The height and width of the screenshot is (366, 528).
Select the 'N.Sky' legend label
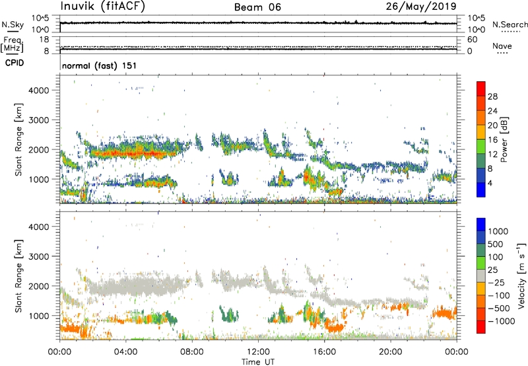13,24
